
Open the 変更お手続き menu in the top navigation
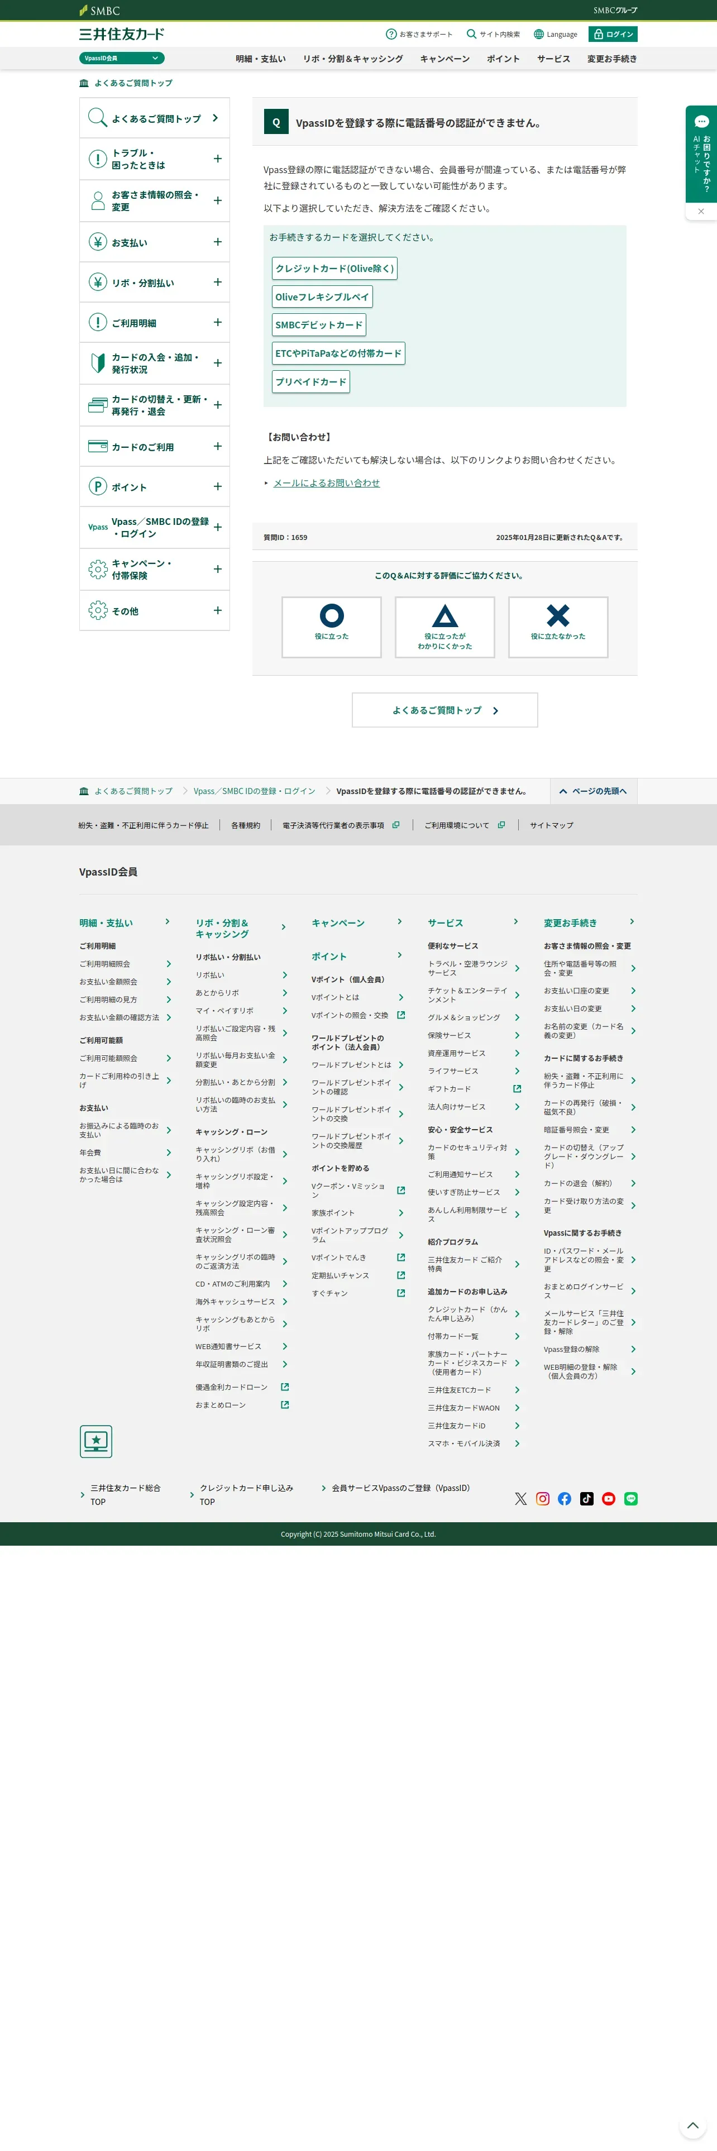612,59
